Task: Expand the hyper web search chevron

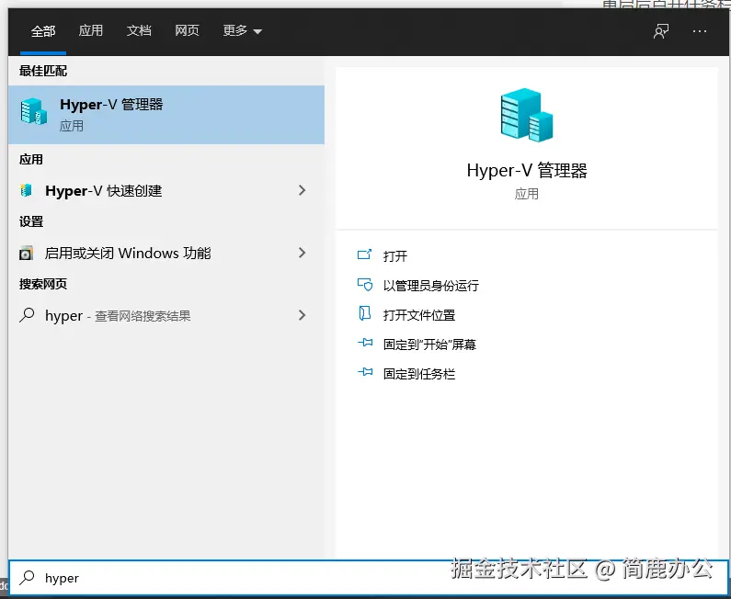Action: [x=303, y=315]
